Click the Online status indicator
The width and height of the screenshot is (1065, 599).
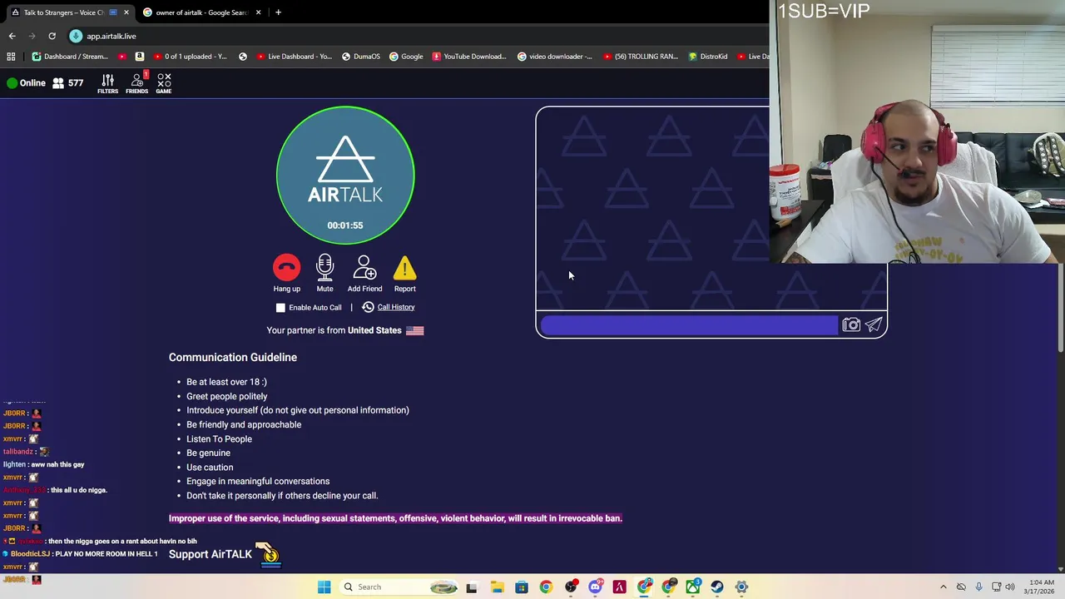[26, 83]
